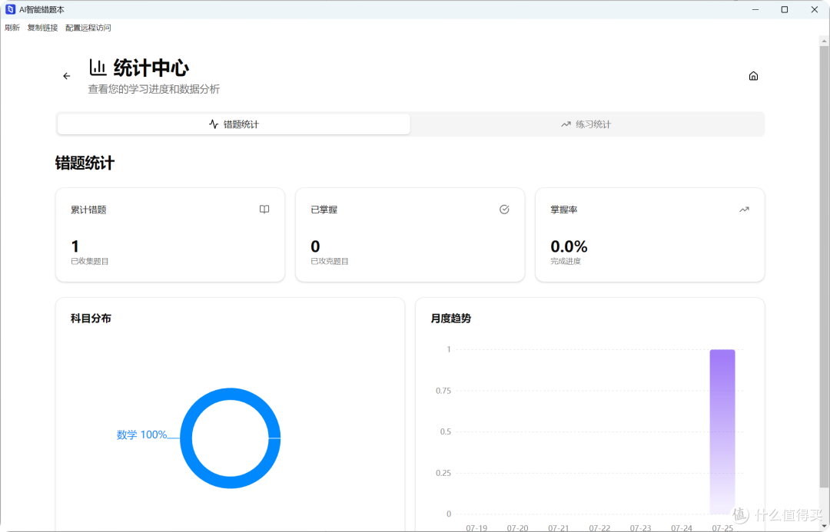Click the 0.0% 掌握率 value

[569, 246]
